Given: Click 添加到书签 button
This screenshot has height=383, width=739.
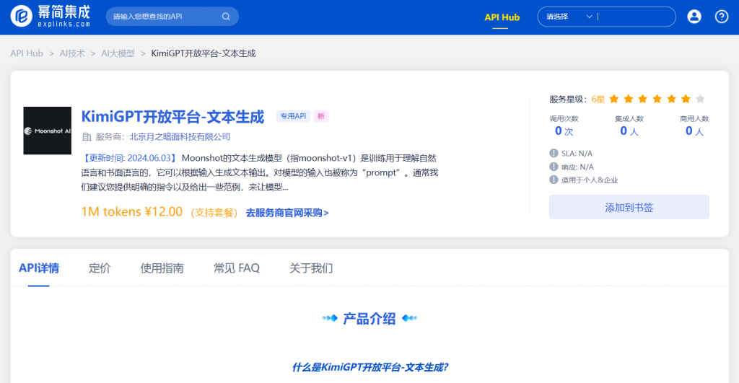Looking at the screenshot, I should pyautogui.click(x=629, y=207).
